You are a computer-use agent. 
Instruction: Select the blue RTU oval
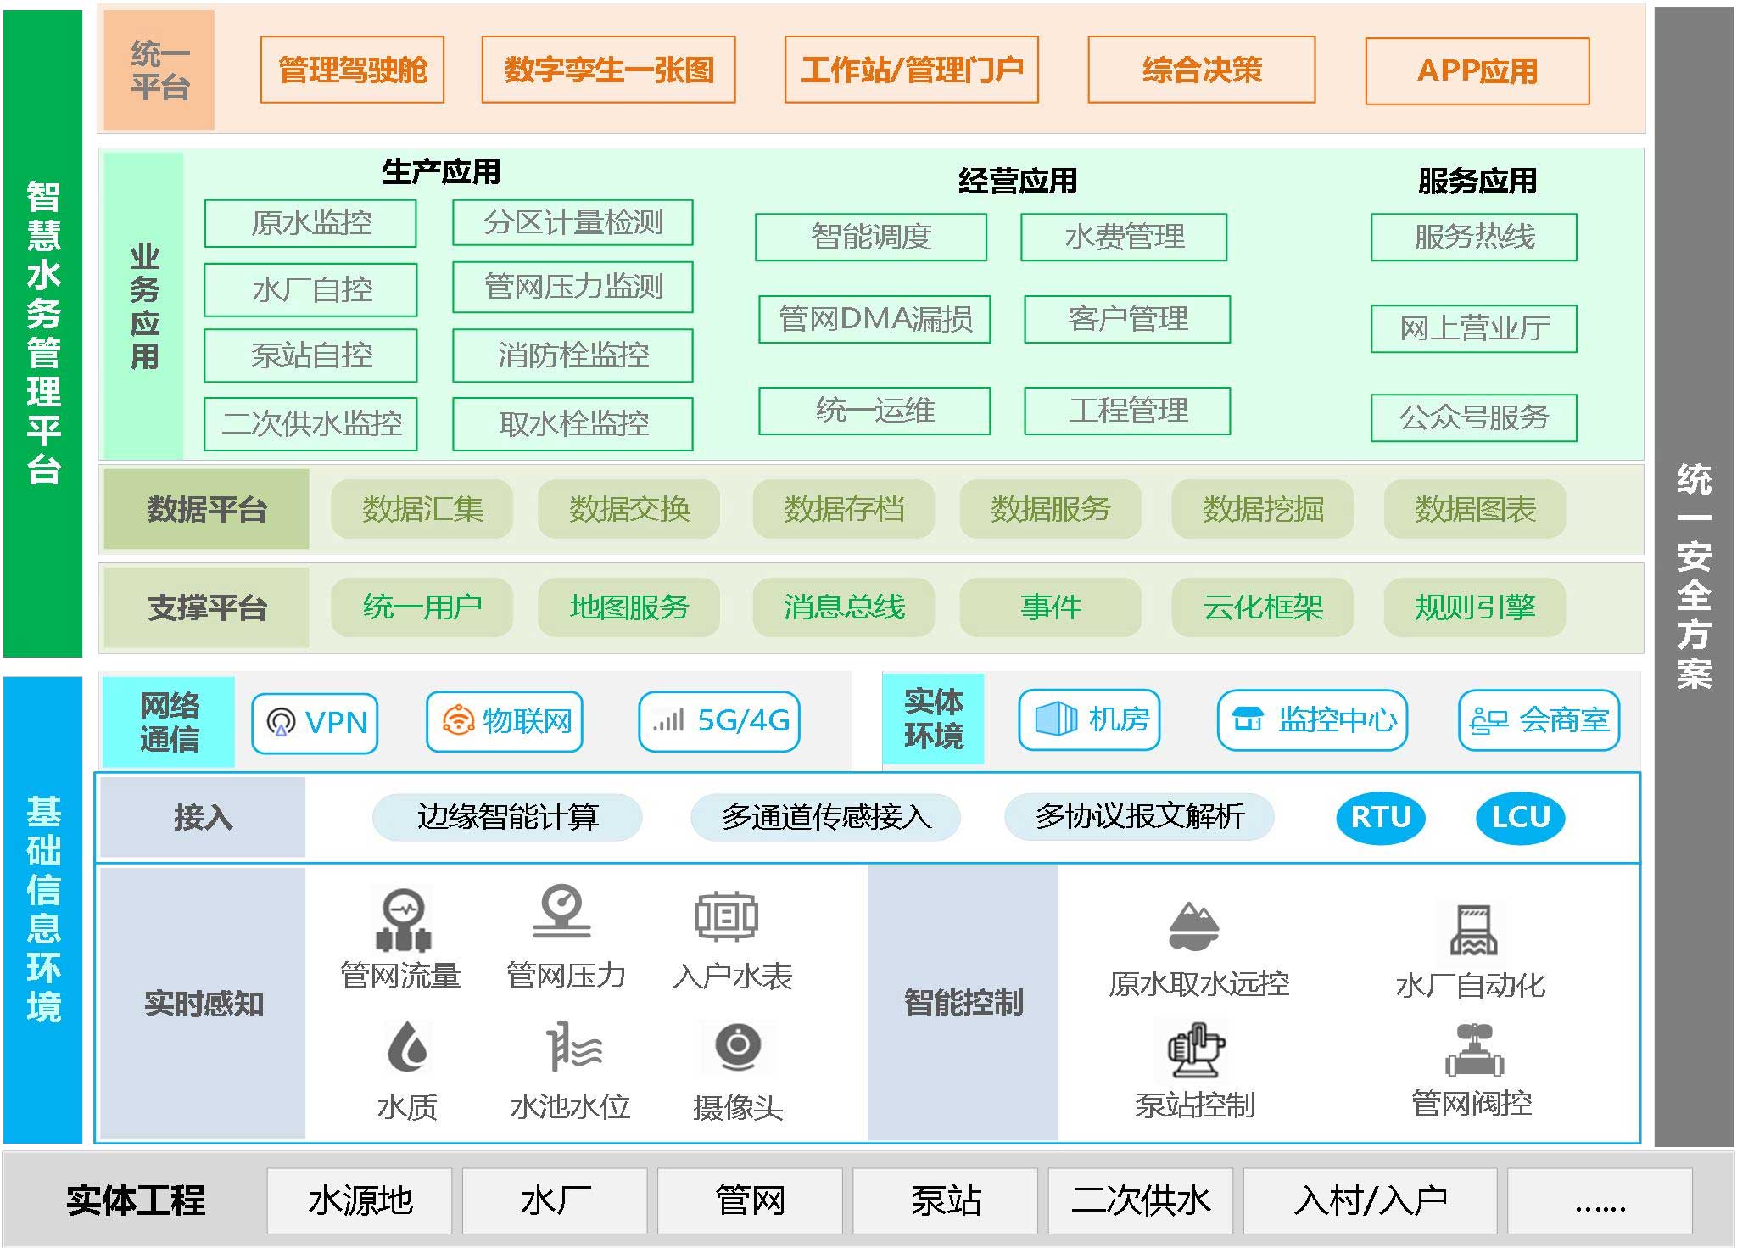pyautogui.click(x=1380, y=817)
